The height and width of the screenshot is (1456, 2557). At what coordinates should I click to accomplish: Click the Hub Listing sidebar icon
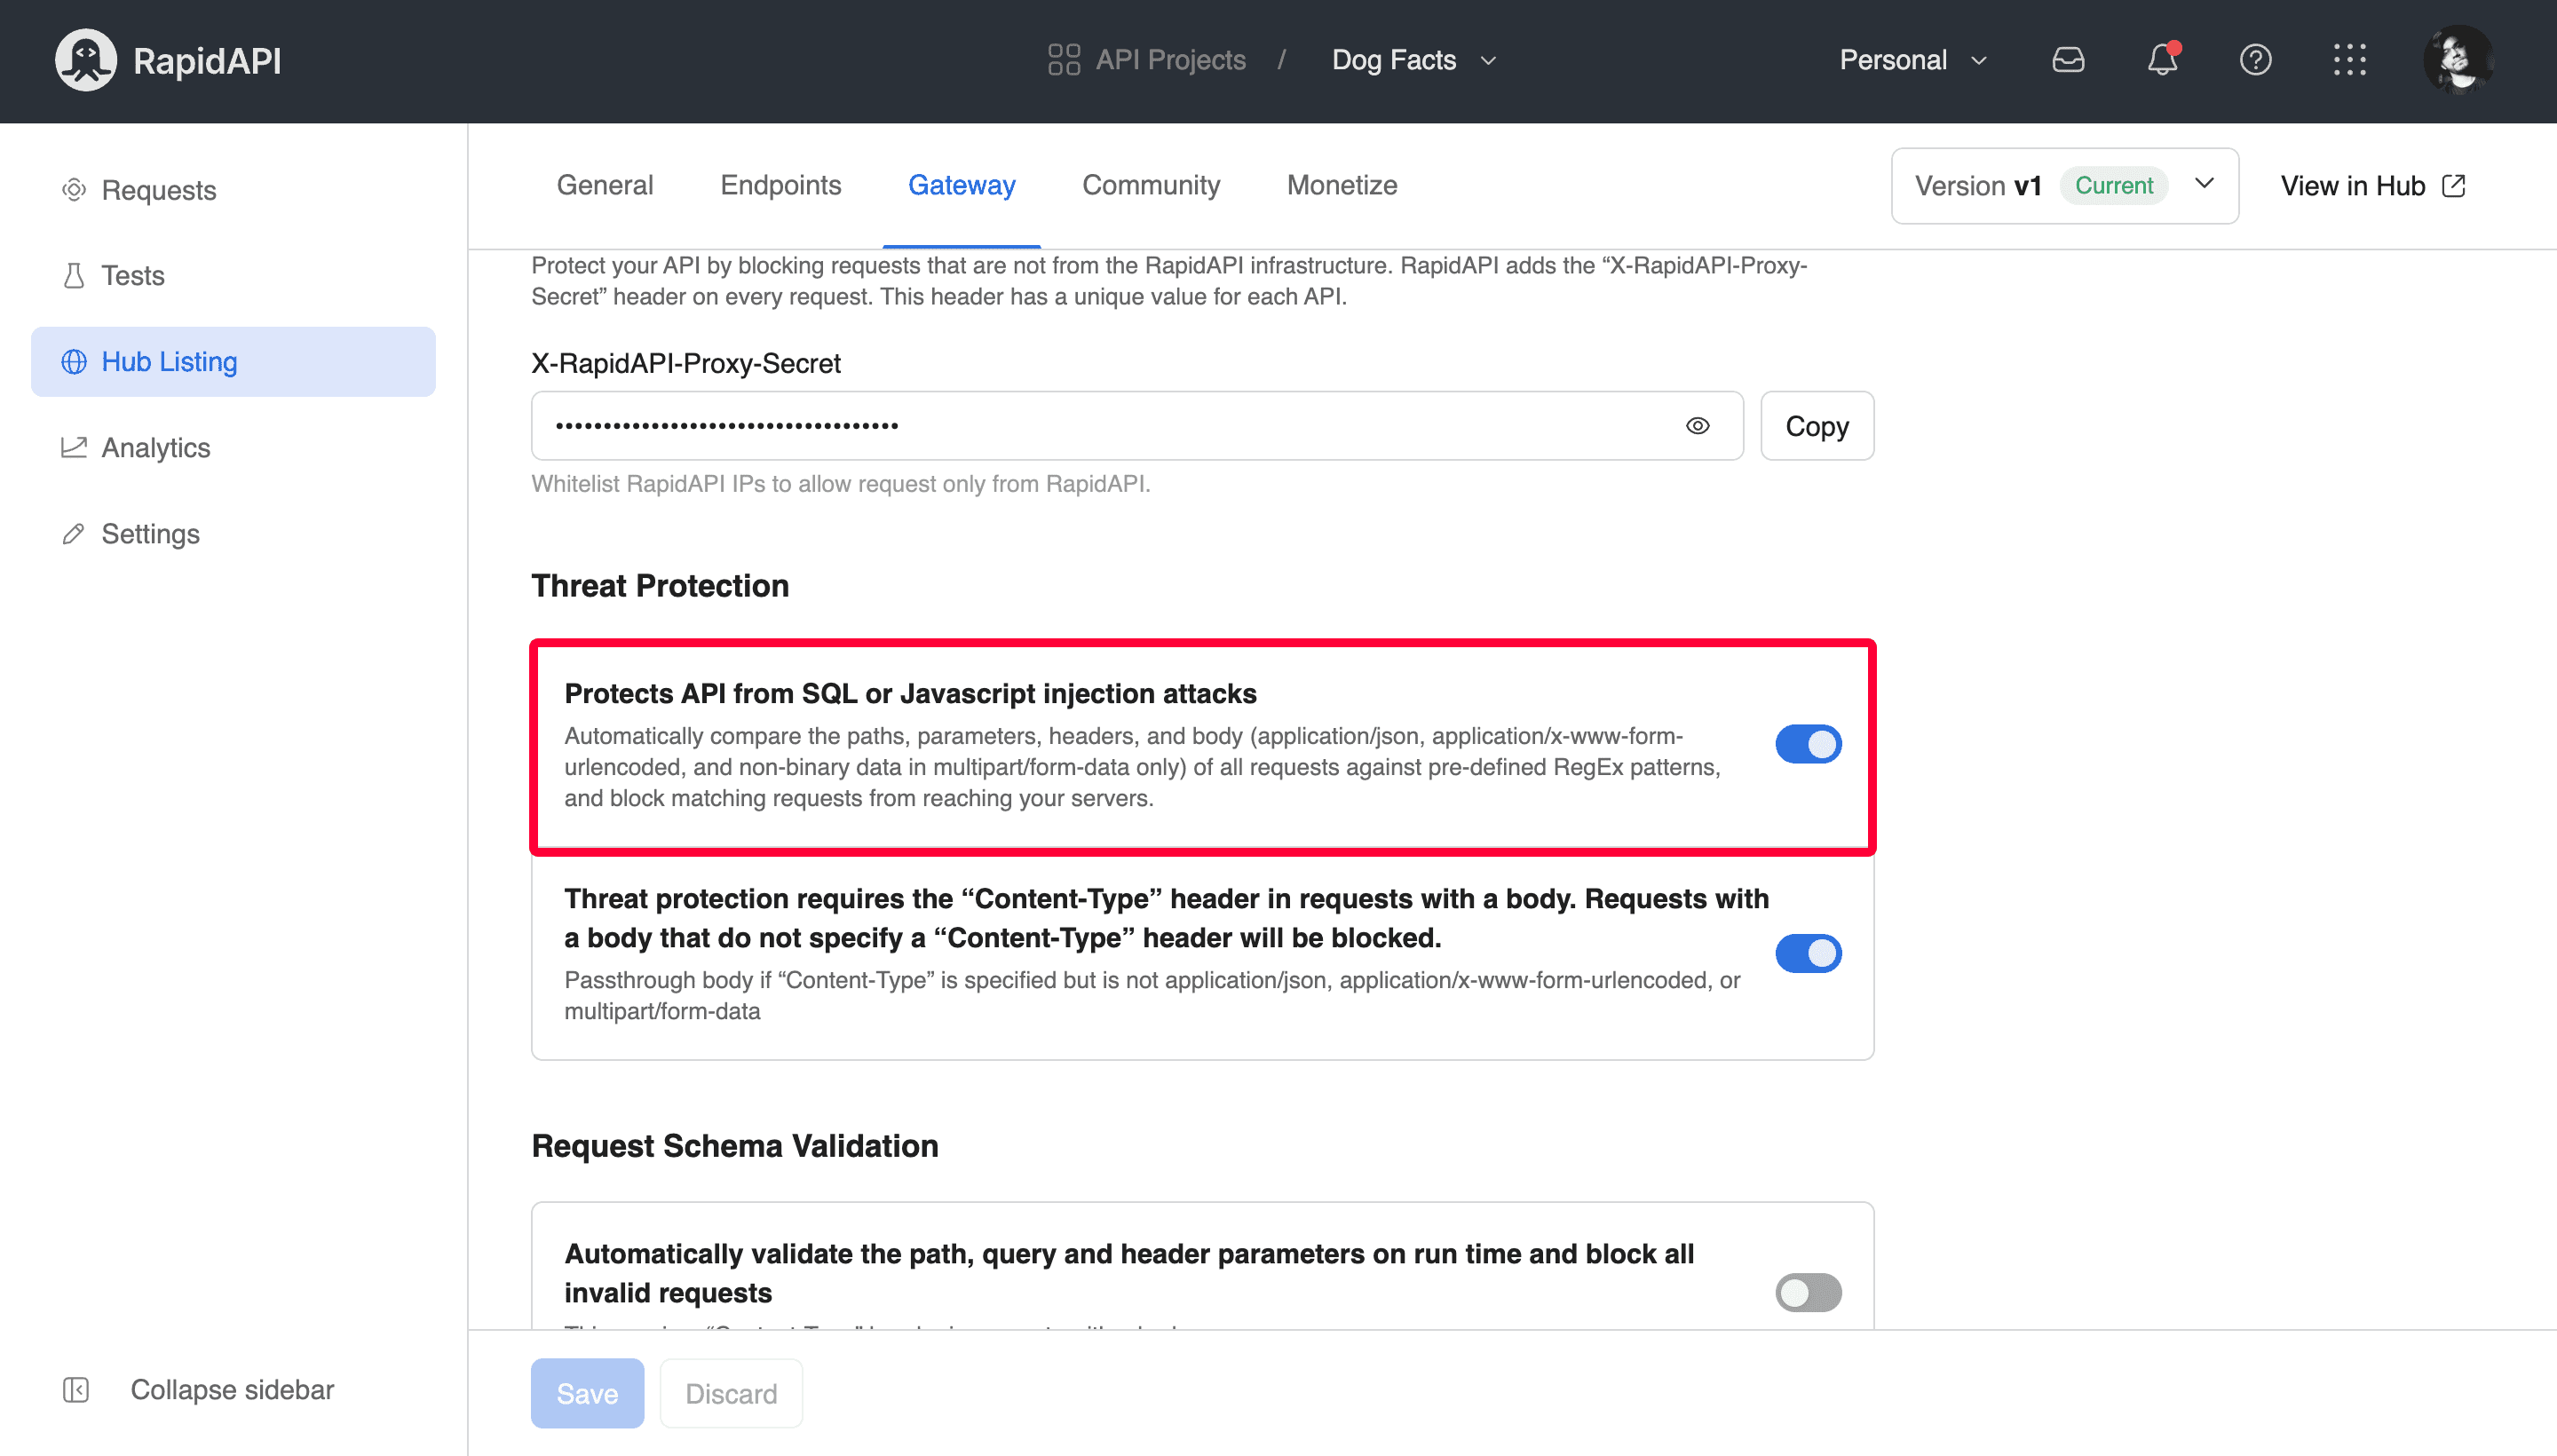pyautogui.click(x=72, y=362)
